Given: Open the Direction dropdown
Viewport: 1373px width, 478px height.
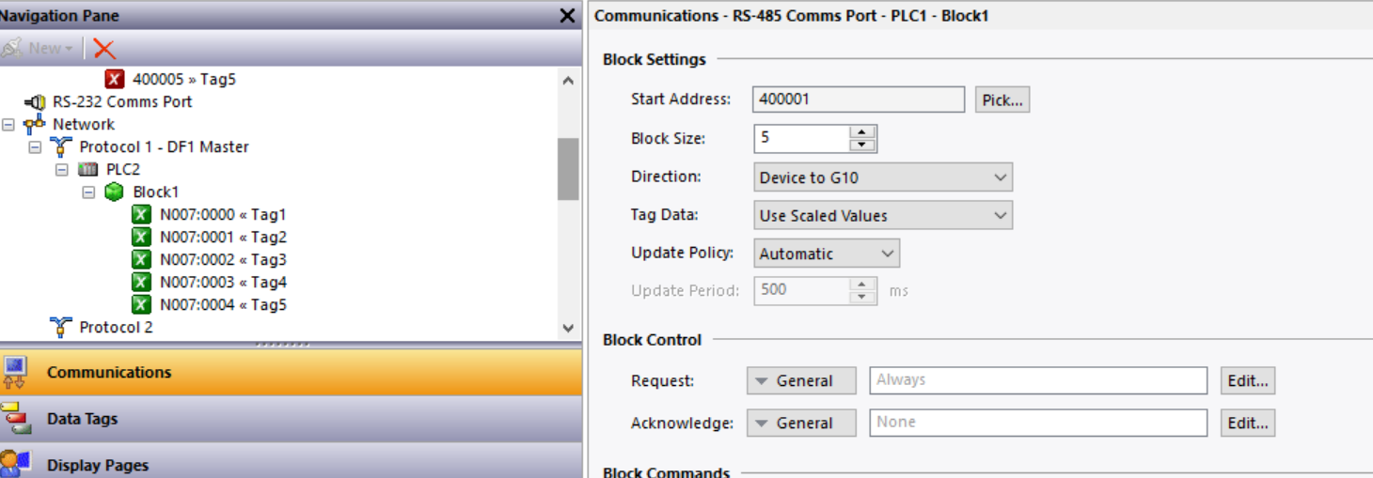Looking at the screenshot, I should pos(883,177).
